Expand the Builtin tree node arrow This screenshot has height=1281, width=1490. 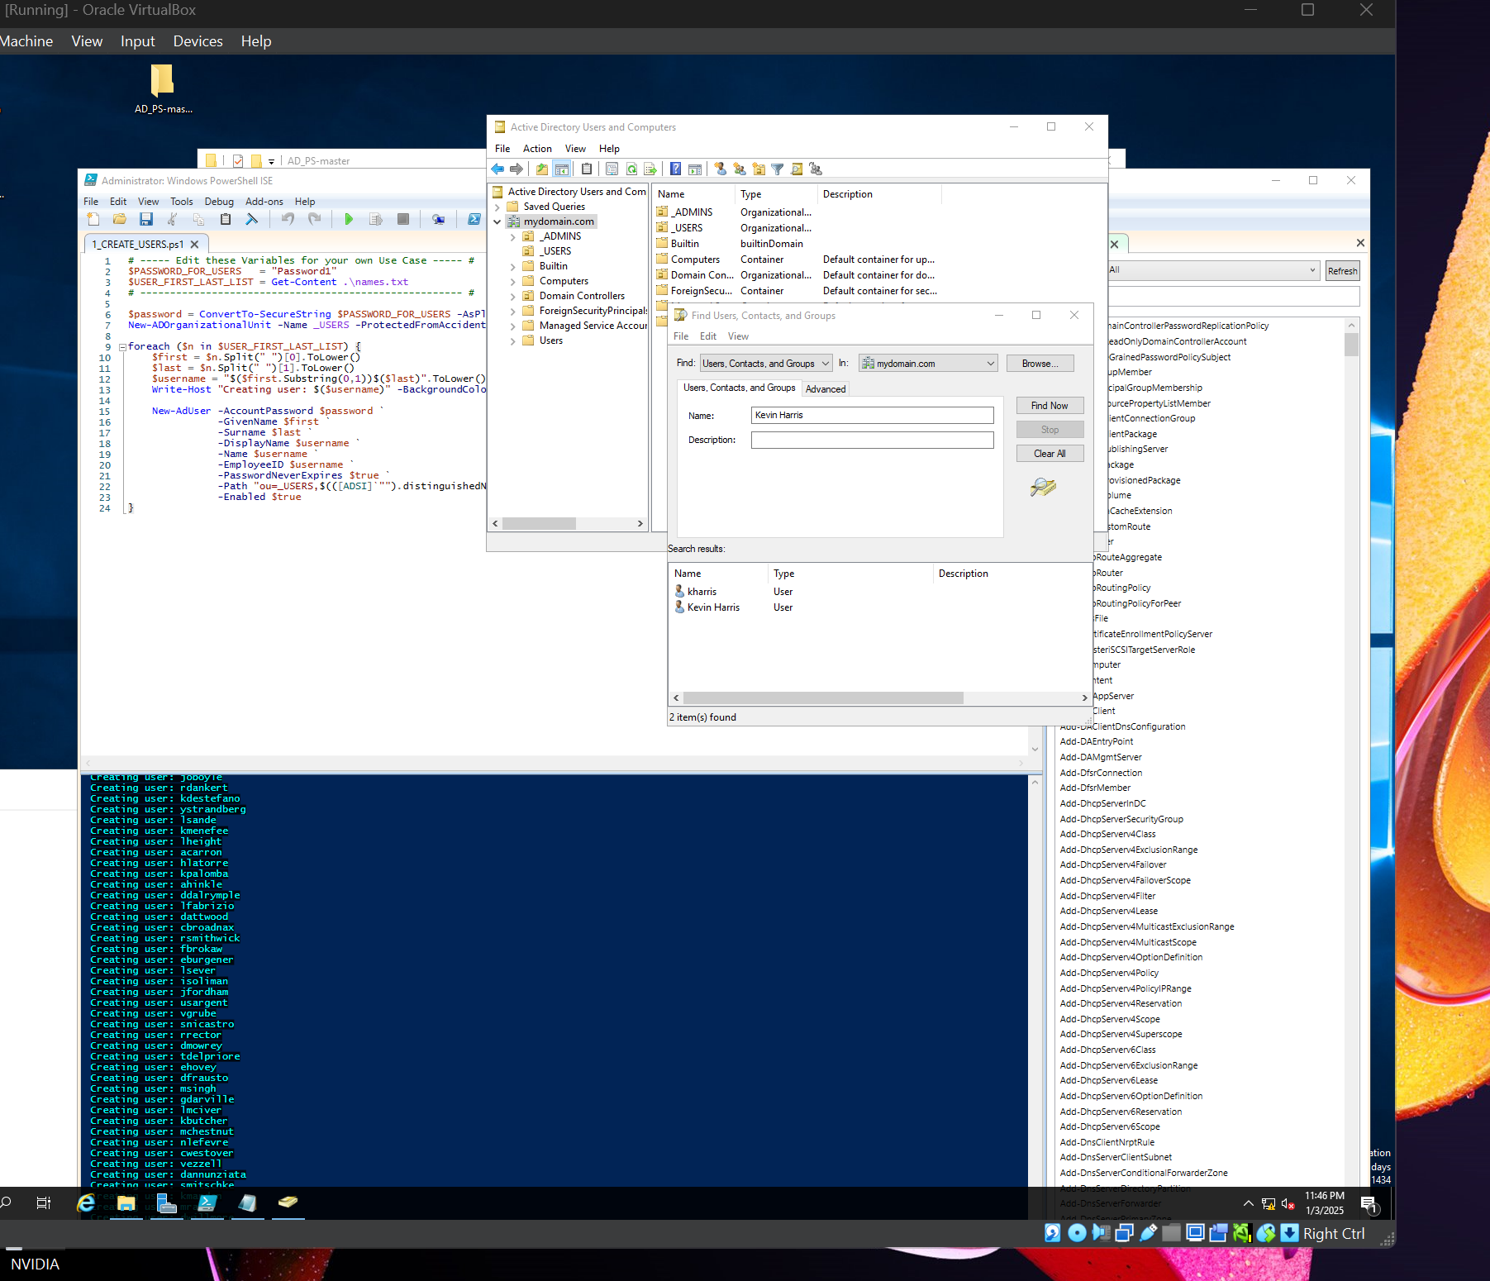512,266
